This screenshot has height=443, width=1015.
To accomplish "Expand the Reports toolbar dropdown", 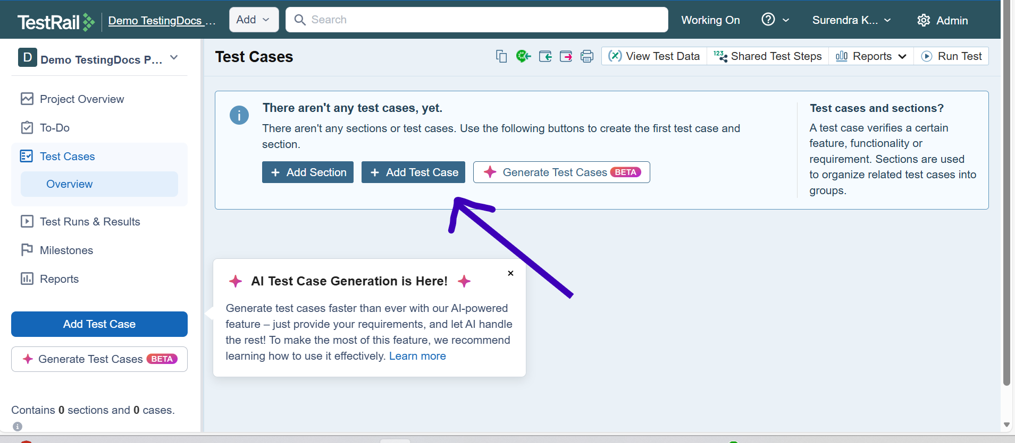I will [871, 56].
